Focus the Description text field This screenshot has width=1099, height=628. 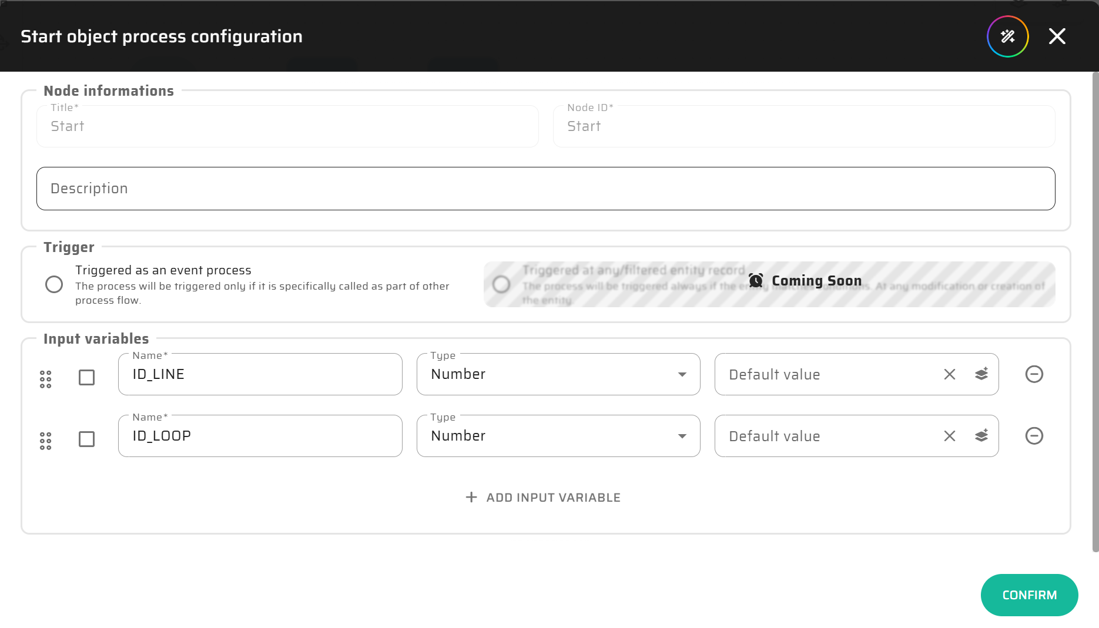click(x=545, y=189)
